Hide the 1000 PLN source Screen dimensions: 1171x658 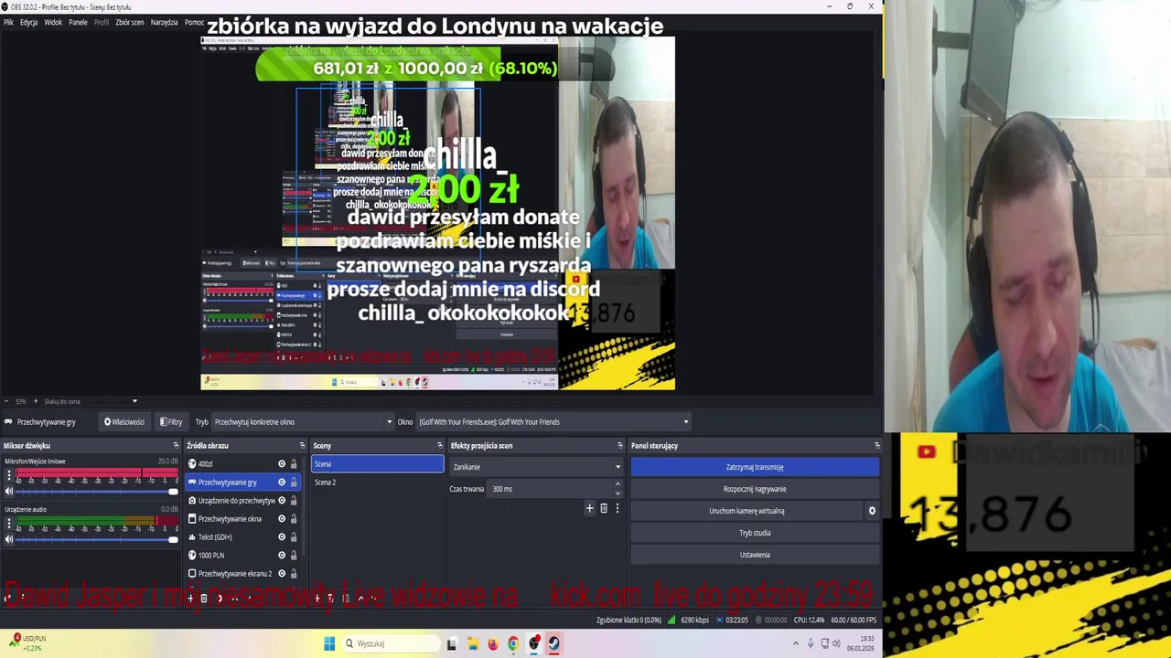(x=282, y=556)
